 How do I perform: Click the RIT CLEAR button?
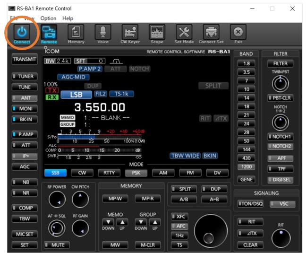click(x=250, y=245)
